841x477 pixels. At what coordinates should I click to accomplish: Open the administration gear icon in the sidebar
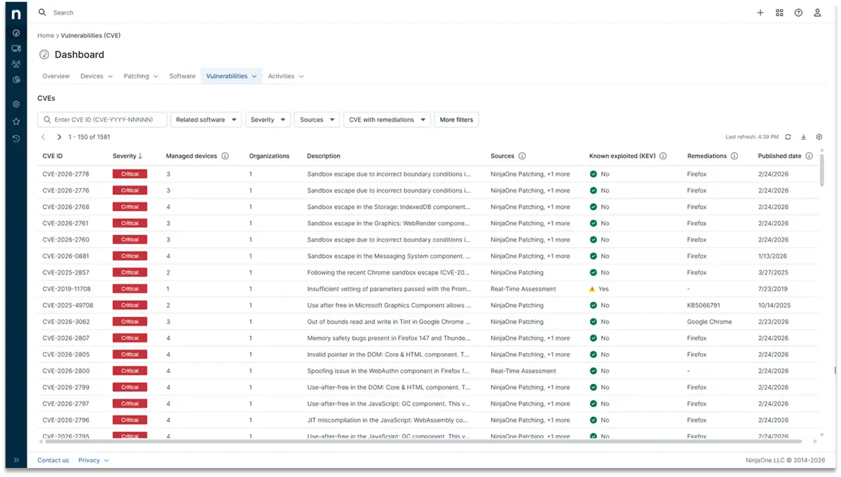pos(16,104)
